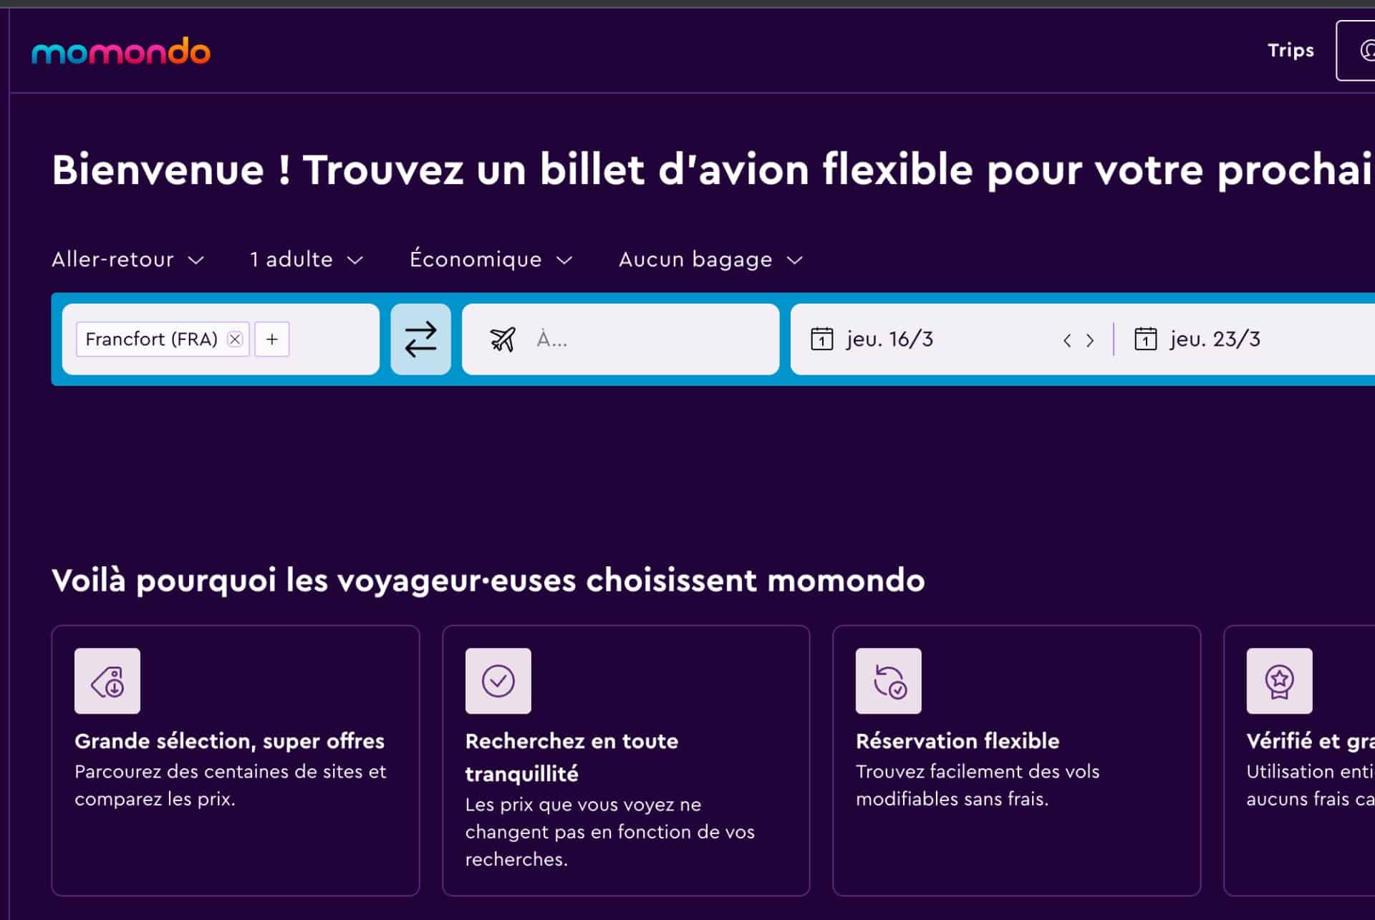Click the Bienvenue welcome headline
The height and width of the screenshot is (920, 1375).
pyautogui.click(x=713, y=170)
